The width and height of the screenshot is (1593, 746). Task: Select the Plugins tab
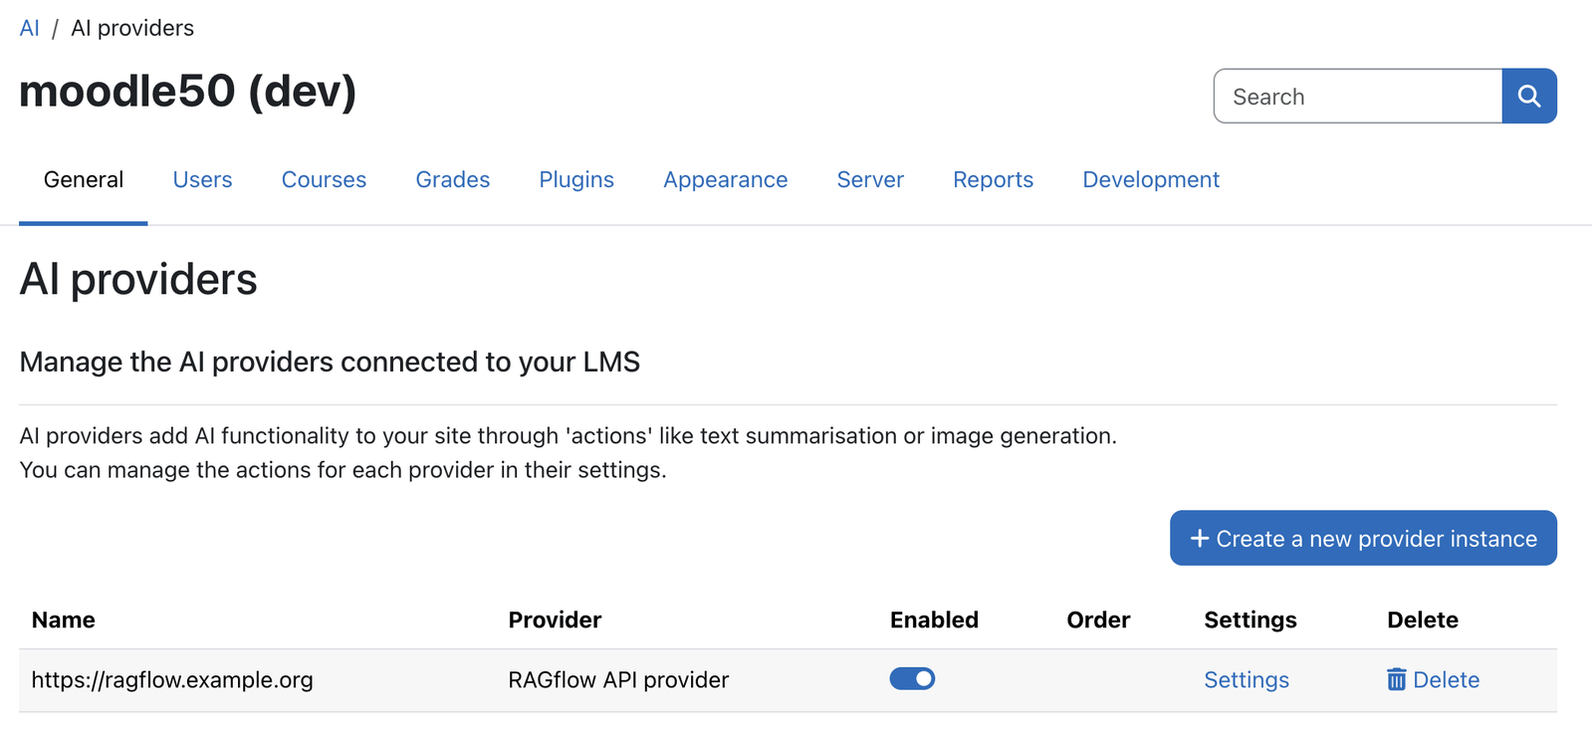(576, 179)
